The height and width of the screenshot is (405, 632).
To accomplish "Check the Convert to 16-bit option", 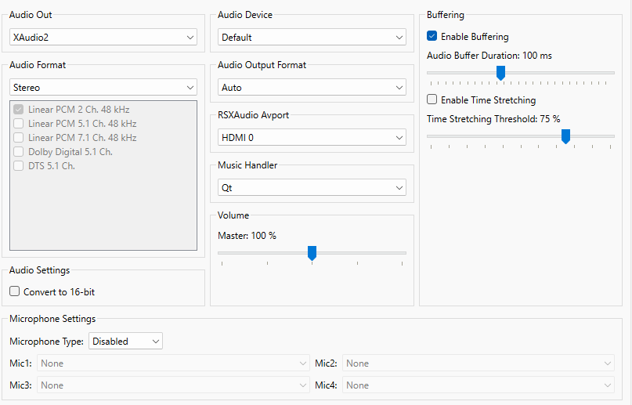I will click(x=15, y=291).
